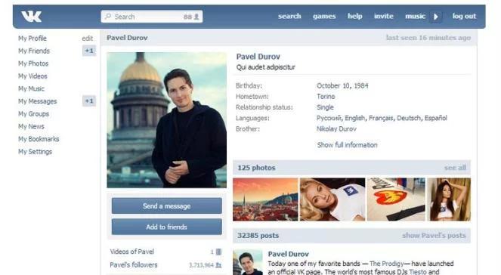Open the search menu in top bar

(289, 17)
